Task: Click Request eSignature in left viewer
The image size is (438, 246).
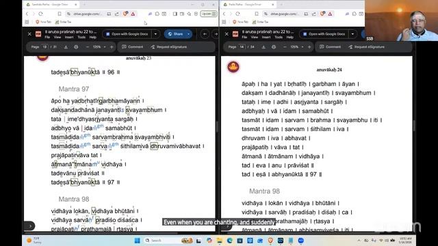Action: [169, 47]
